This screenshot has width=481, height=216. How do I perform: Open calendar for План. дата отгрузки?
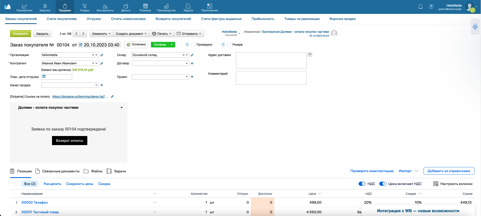[x=44, y=76]
